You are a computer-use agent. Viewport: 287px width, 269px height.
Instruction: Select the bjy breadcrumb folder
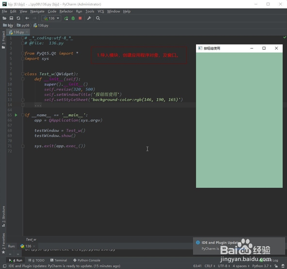[x=8, y=26]
